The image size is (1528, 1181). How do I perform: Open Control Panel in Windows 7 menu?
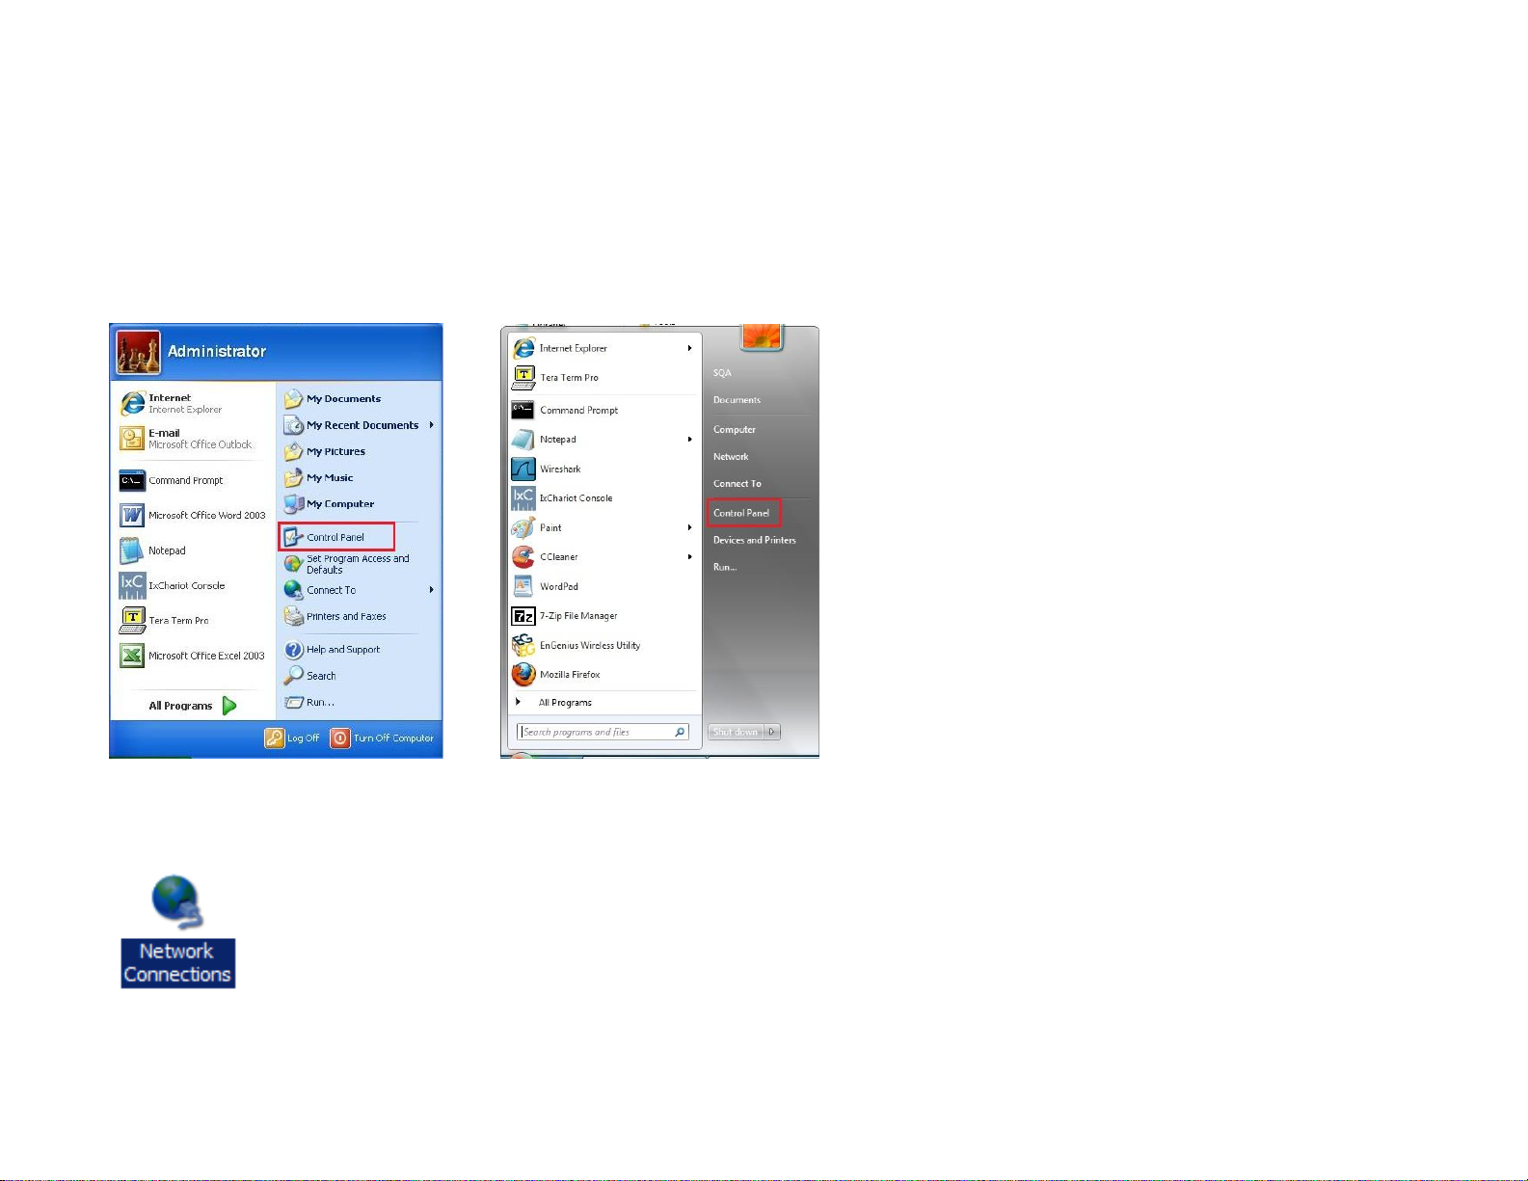(742, 512)
